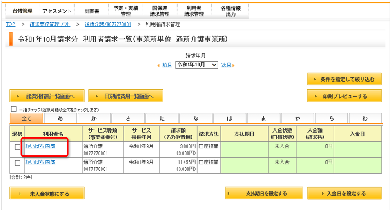This screenshot has height=210, width=392.
Task: Open the アセスメント menu
Action: 57,11
